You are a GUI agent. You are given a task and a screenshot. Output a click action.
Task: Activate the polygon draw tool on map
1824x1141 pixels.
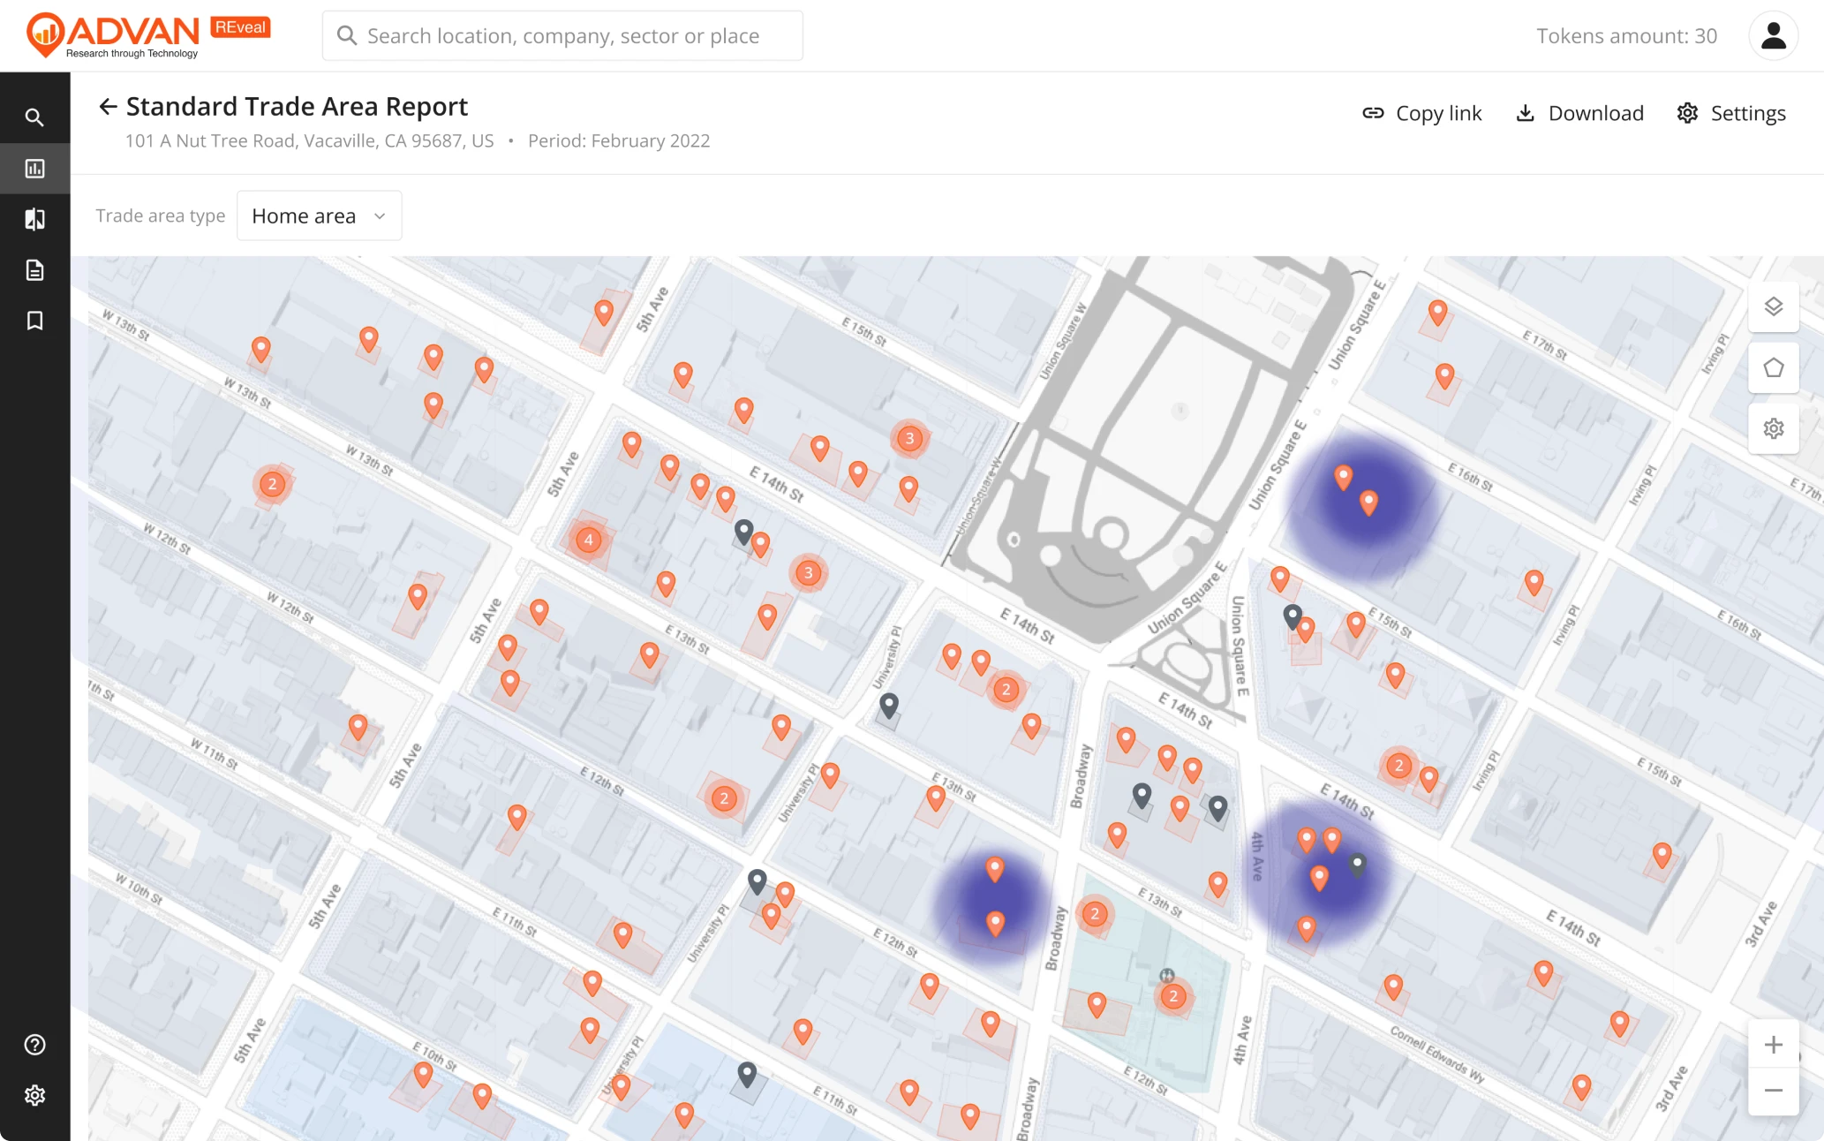(1773, 367)
